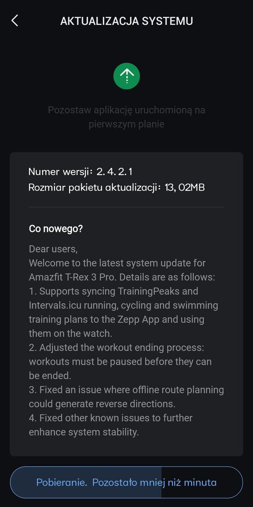
Task: Click the 'Co nowego?' heading
Action: point(56,229)
